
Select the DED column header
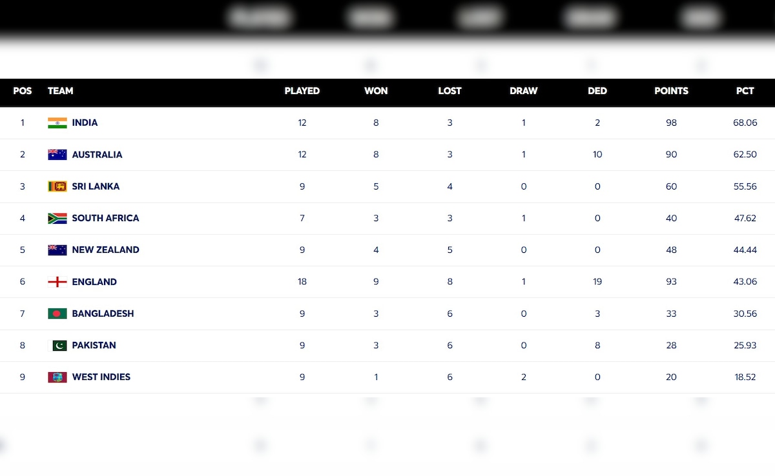pyautogui.click(x=597, y=91)
